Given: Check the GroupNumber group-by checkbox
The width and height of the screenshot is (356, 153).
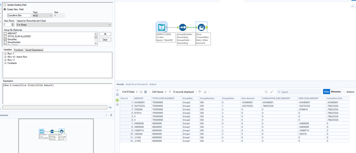Looking at the screenshot, I should coord(5,42).
